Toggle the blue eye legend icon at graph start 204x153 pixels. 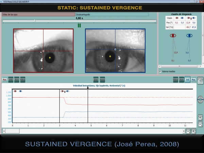point(21,91)
